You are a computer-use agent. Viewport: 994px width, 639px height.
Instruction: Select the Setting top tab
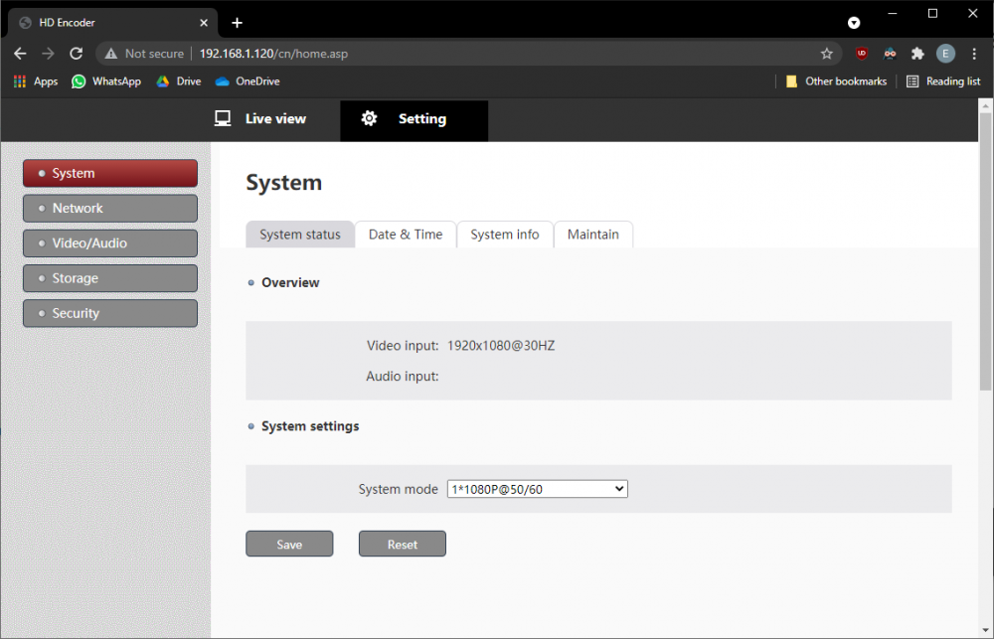414,120
